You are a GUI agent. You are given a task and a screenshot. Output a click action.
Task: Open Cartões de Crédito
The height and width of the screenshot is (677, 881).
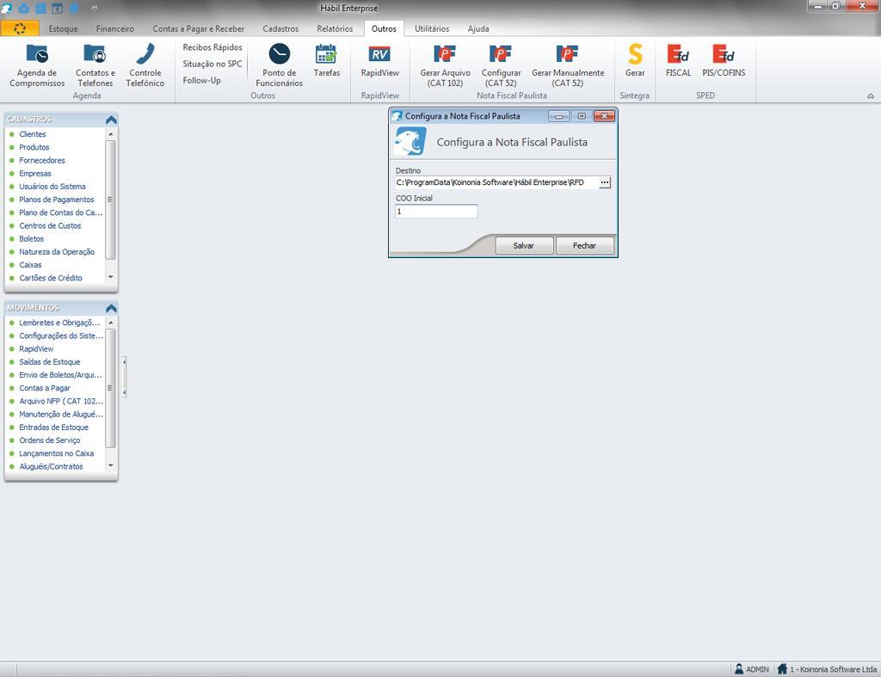(51, 278)
